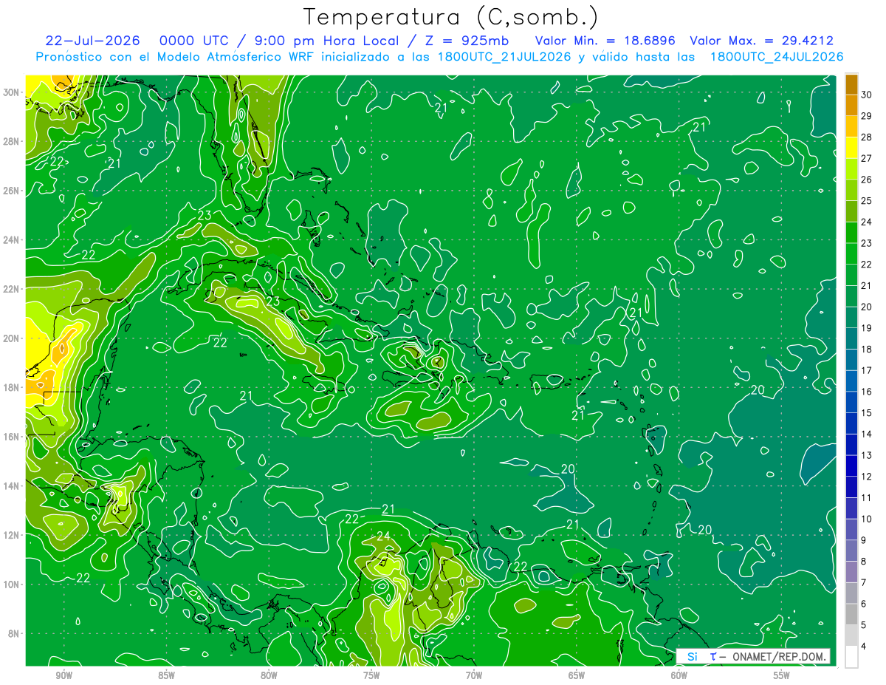Screen dimensions: 886x685
Task: Click legend scale label '30'
Action: tap(867, 95)
